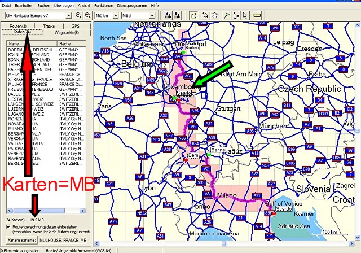
Task: Click the zoom in magnifier icon
Action: pyautogui.click(x=79, y=15)
